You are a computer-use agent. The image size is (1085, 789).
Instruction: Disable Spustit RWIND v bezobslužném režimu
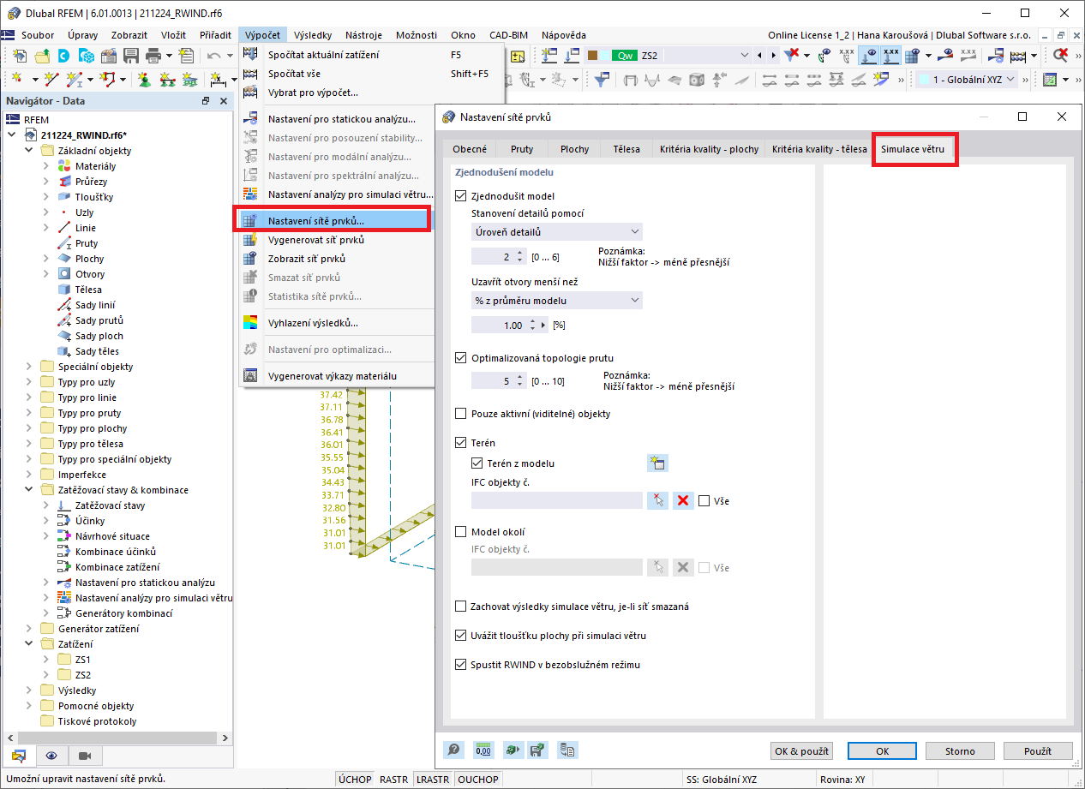(x=461, y=664)
